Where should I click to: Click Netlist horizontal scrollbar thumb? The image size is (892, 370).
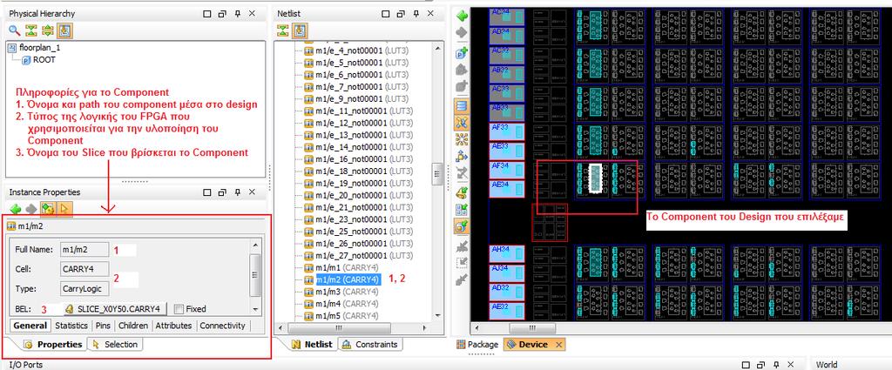(x=339, y=328)
